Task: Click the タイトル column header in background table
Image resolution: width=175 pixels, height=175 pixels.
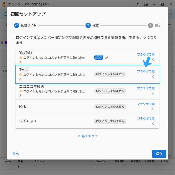Action: [x=39, y=161]
